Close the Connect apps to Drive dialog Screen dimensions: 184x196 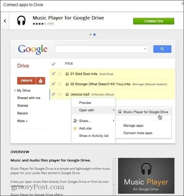[183, 4]
